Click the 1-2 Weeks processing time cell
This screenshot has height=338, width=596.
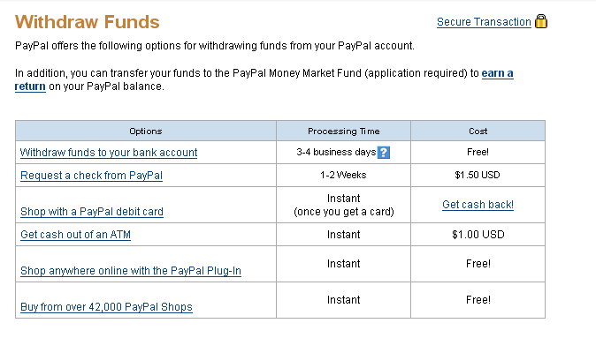(x=343, y=175)
